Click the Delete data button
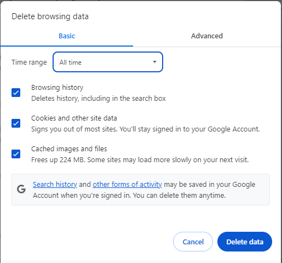 tap(245, 242)
